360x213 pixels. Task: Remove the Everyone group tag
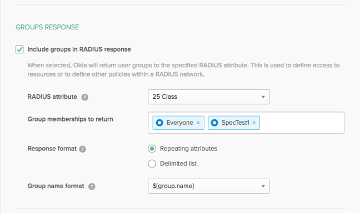pyautogui.click(x=198, y=123)
